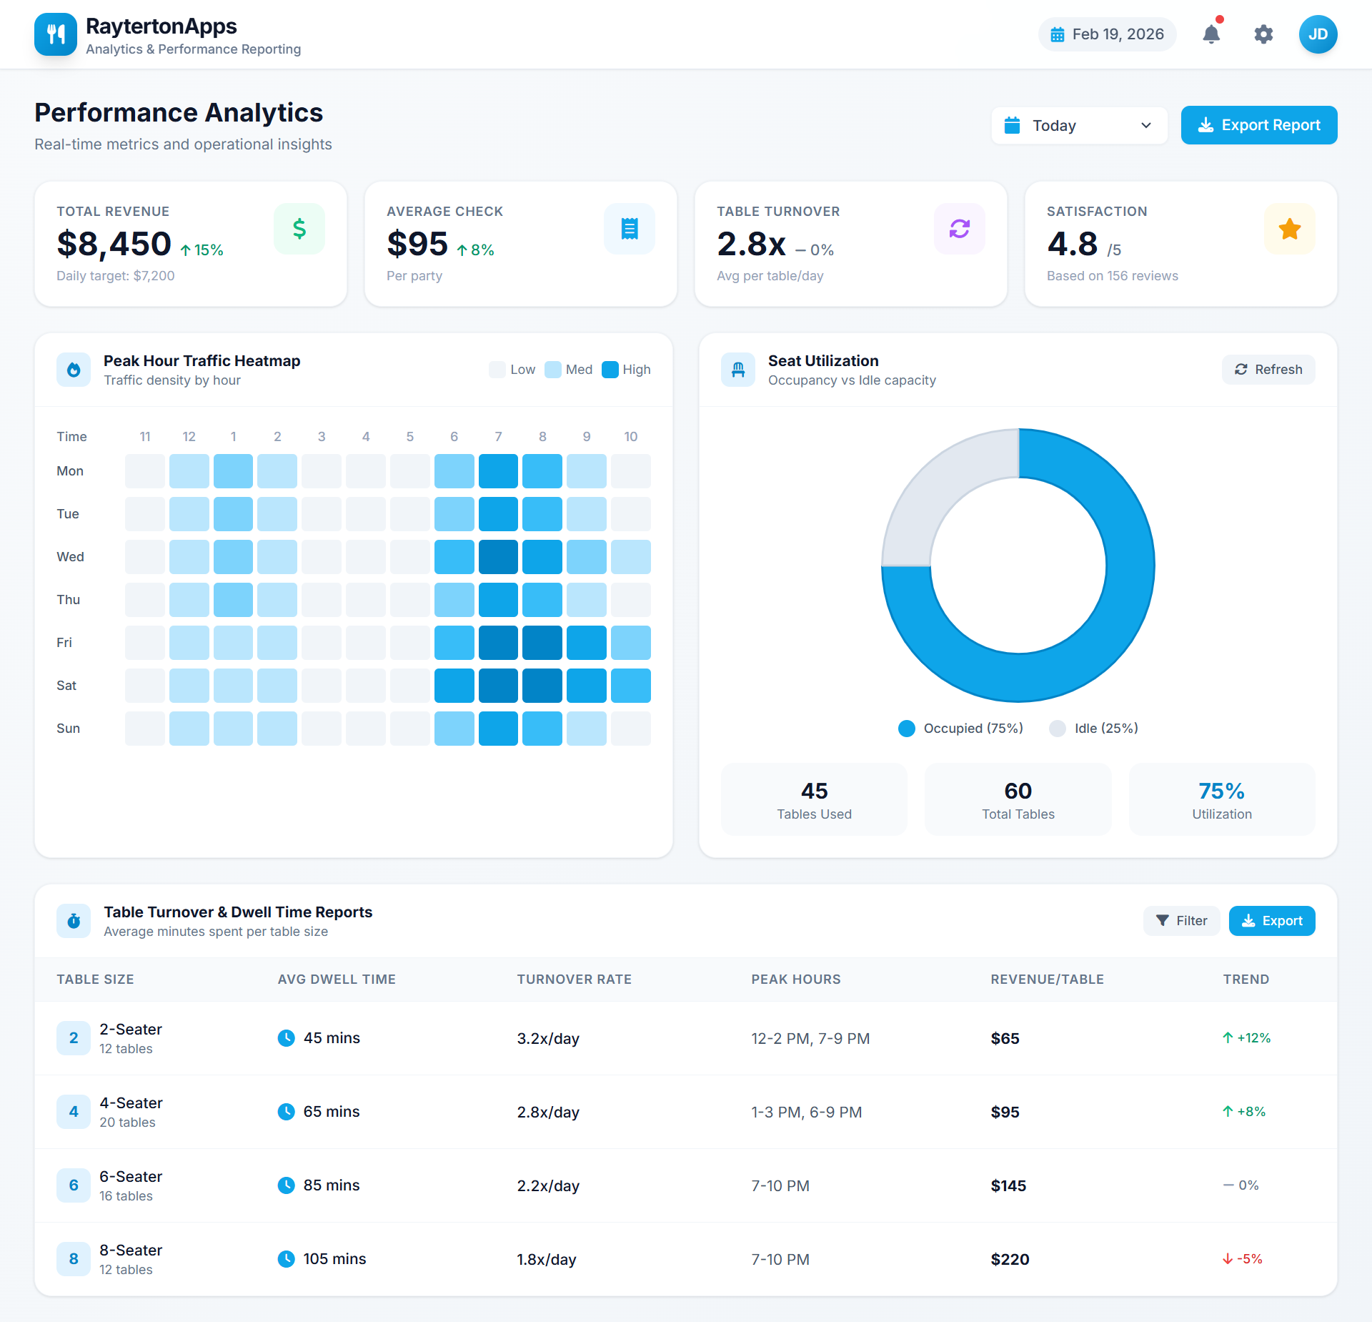Screen dimensions: 1372x1322
Task: Click the dollar icon on Total Revenue card
Action: click(299, 229)
